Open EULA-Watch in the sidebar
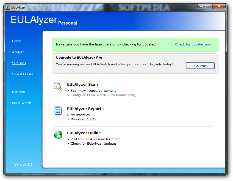This screenshot has width=233, height=181. (x=21, y=103)
